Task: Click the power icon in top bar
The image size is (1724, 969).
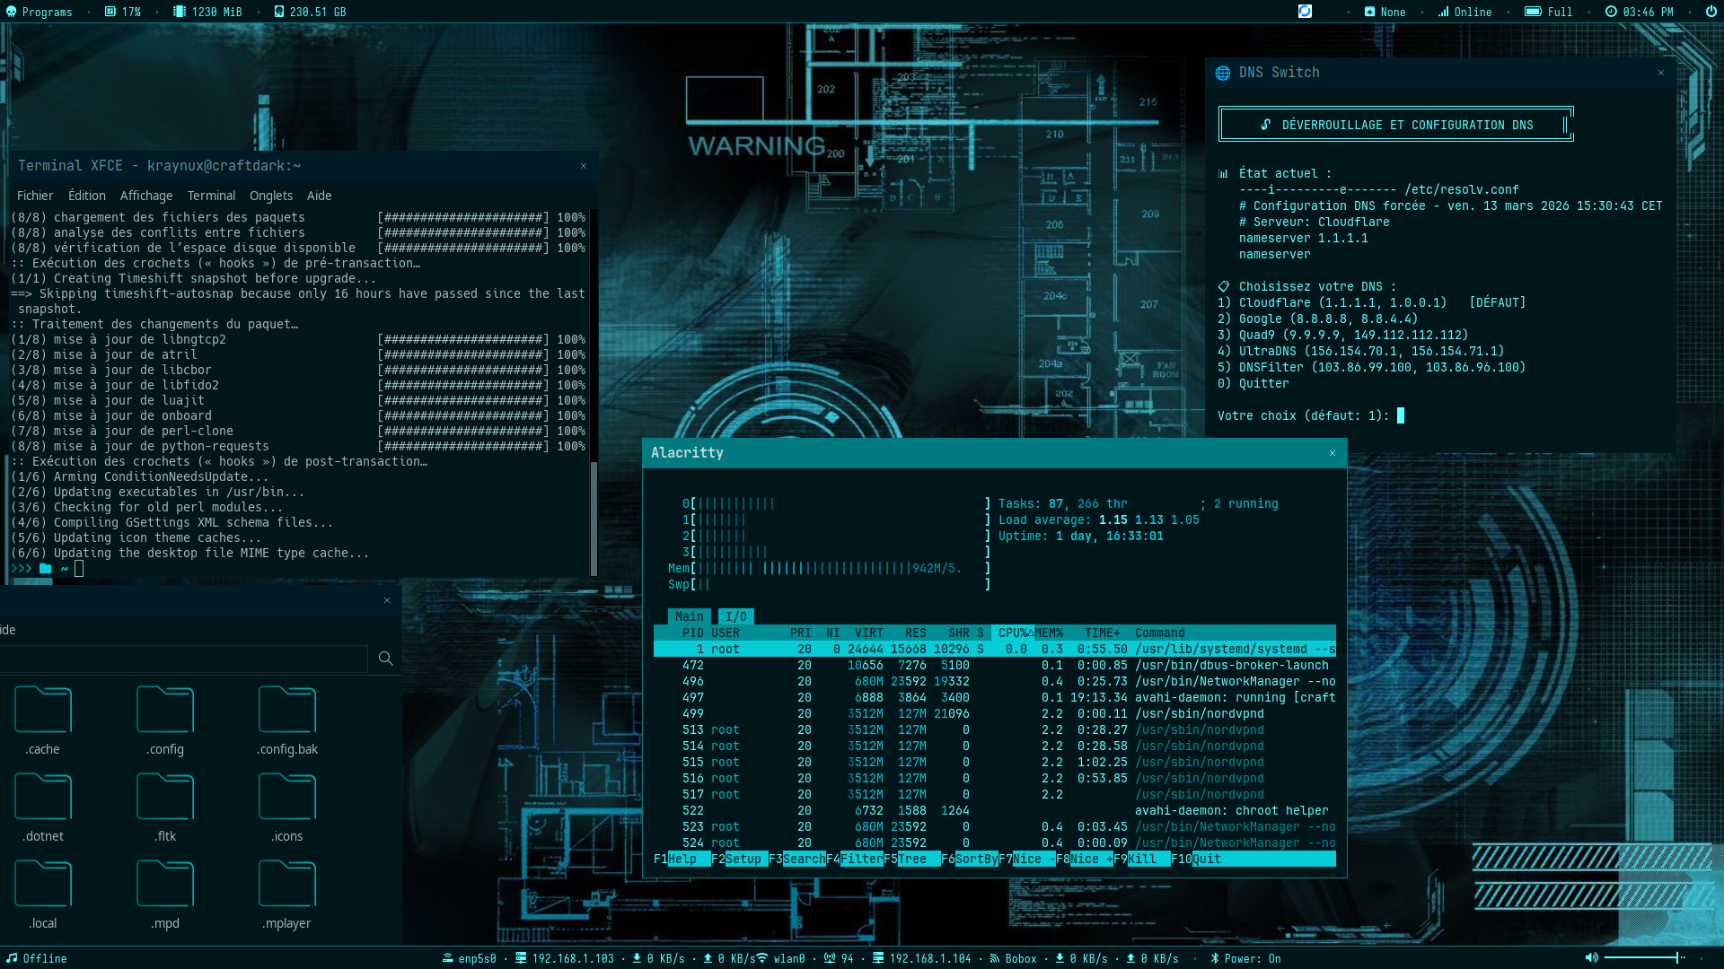Action: (x=1711, y=12)
